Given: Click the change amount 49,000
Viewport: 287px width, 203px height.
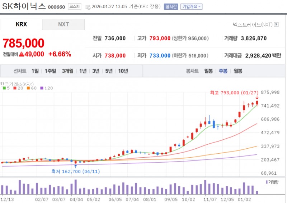Looking at the screenshot, I should pos(34,54).
